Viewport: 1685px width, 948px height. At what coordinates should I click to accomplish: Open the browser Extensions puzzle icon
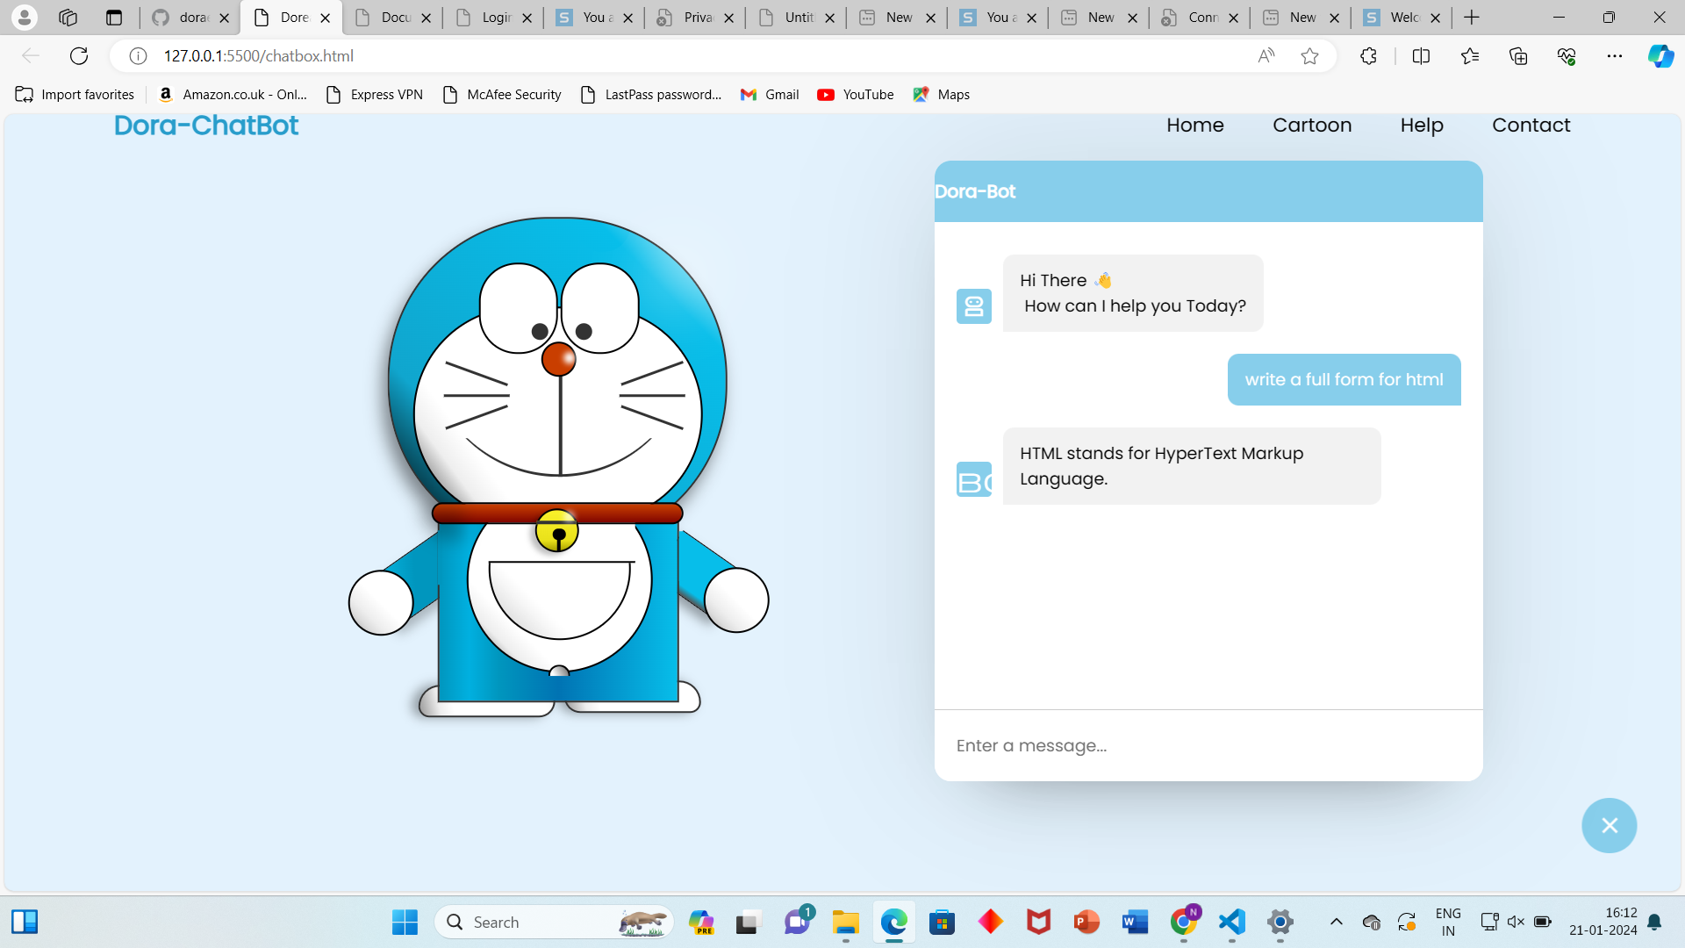(x=1368, y=56)
